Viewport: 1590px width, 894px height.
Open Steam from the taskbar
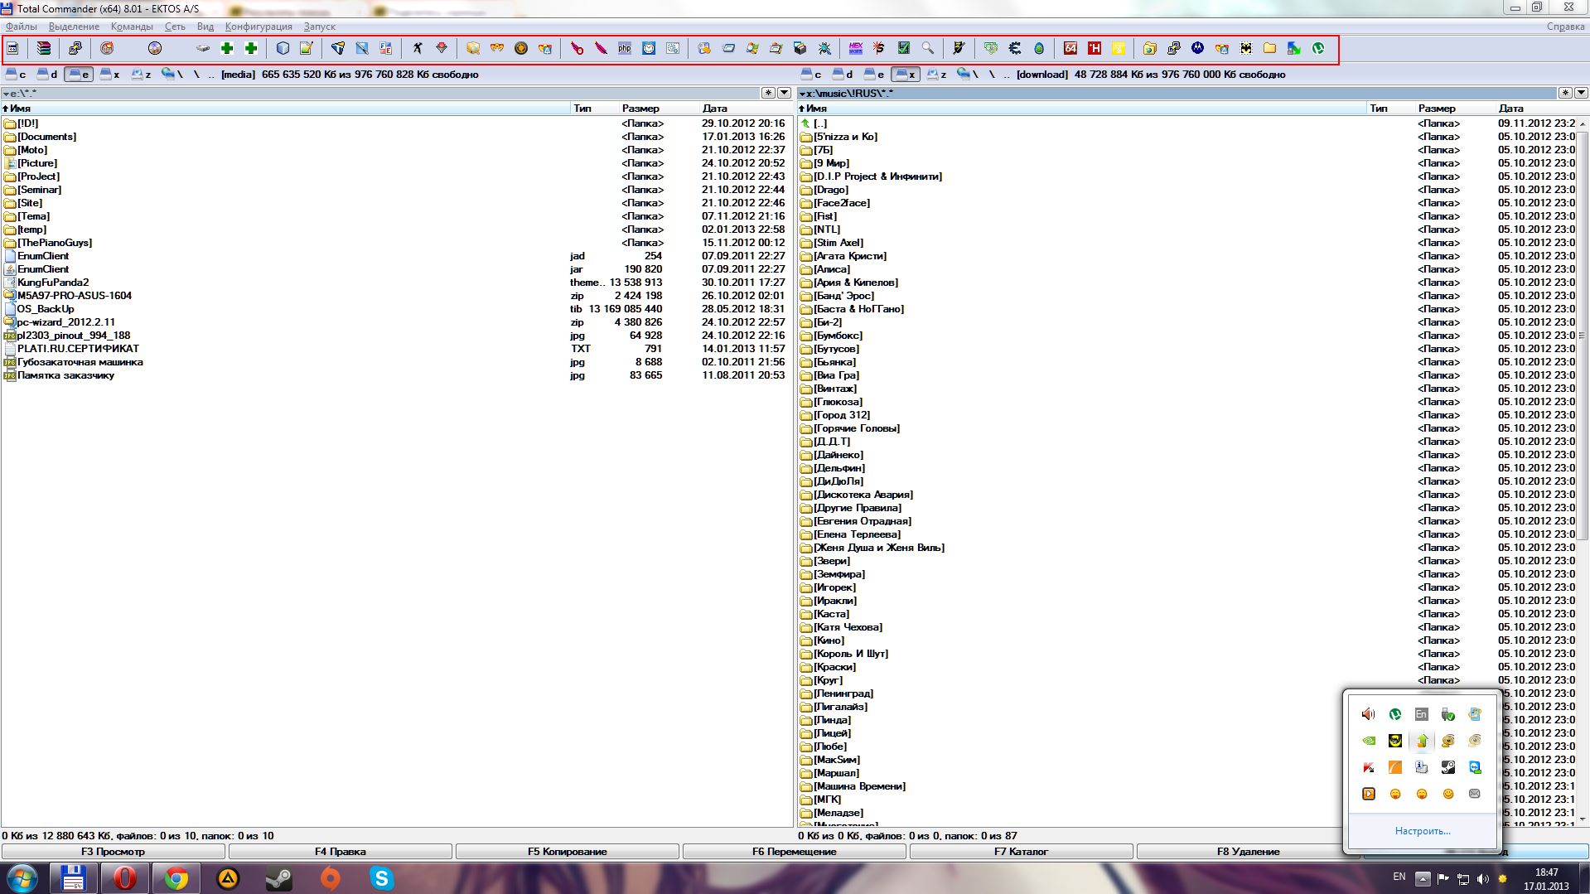[278, 877]
